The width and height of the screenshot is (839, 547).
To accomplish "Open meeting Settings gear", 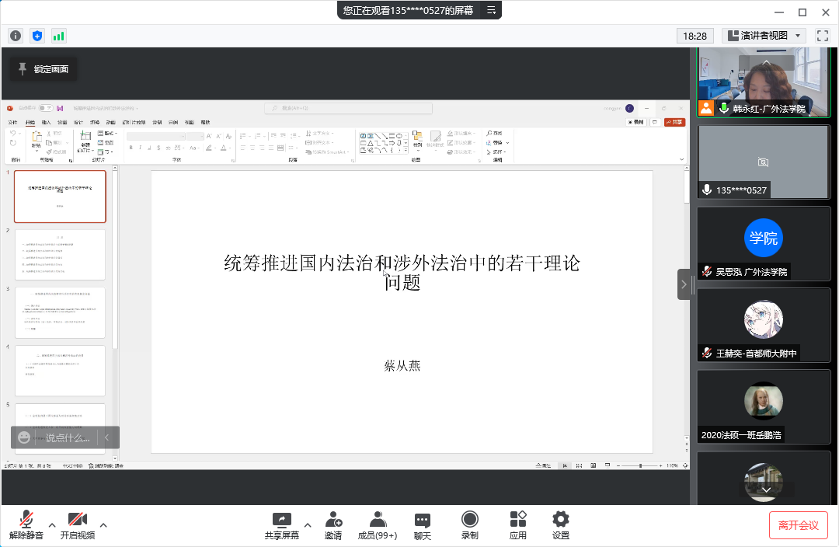I will (x=561, y=525).
